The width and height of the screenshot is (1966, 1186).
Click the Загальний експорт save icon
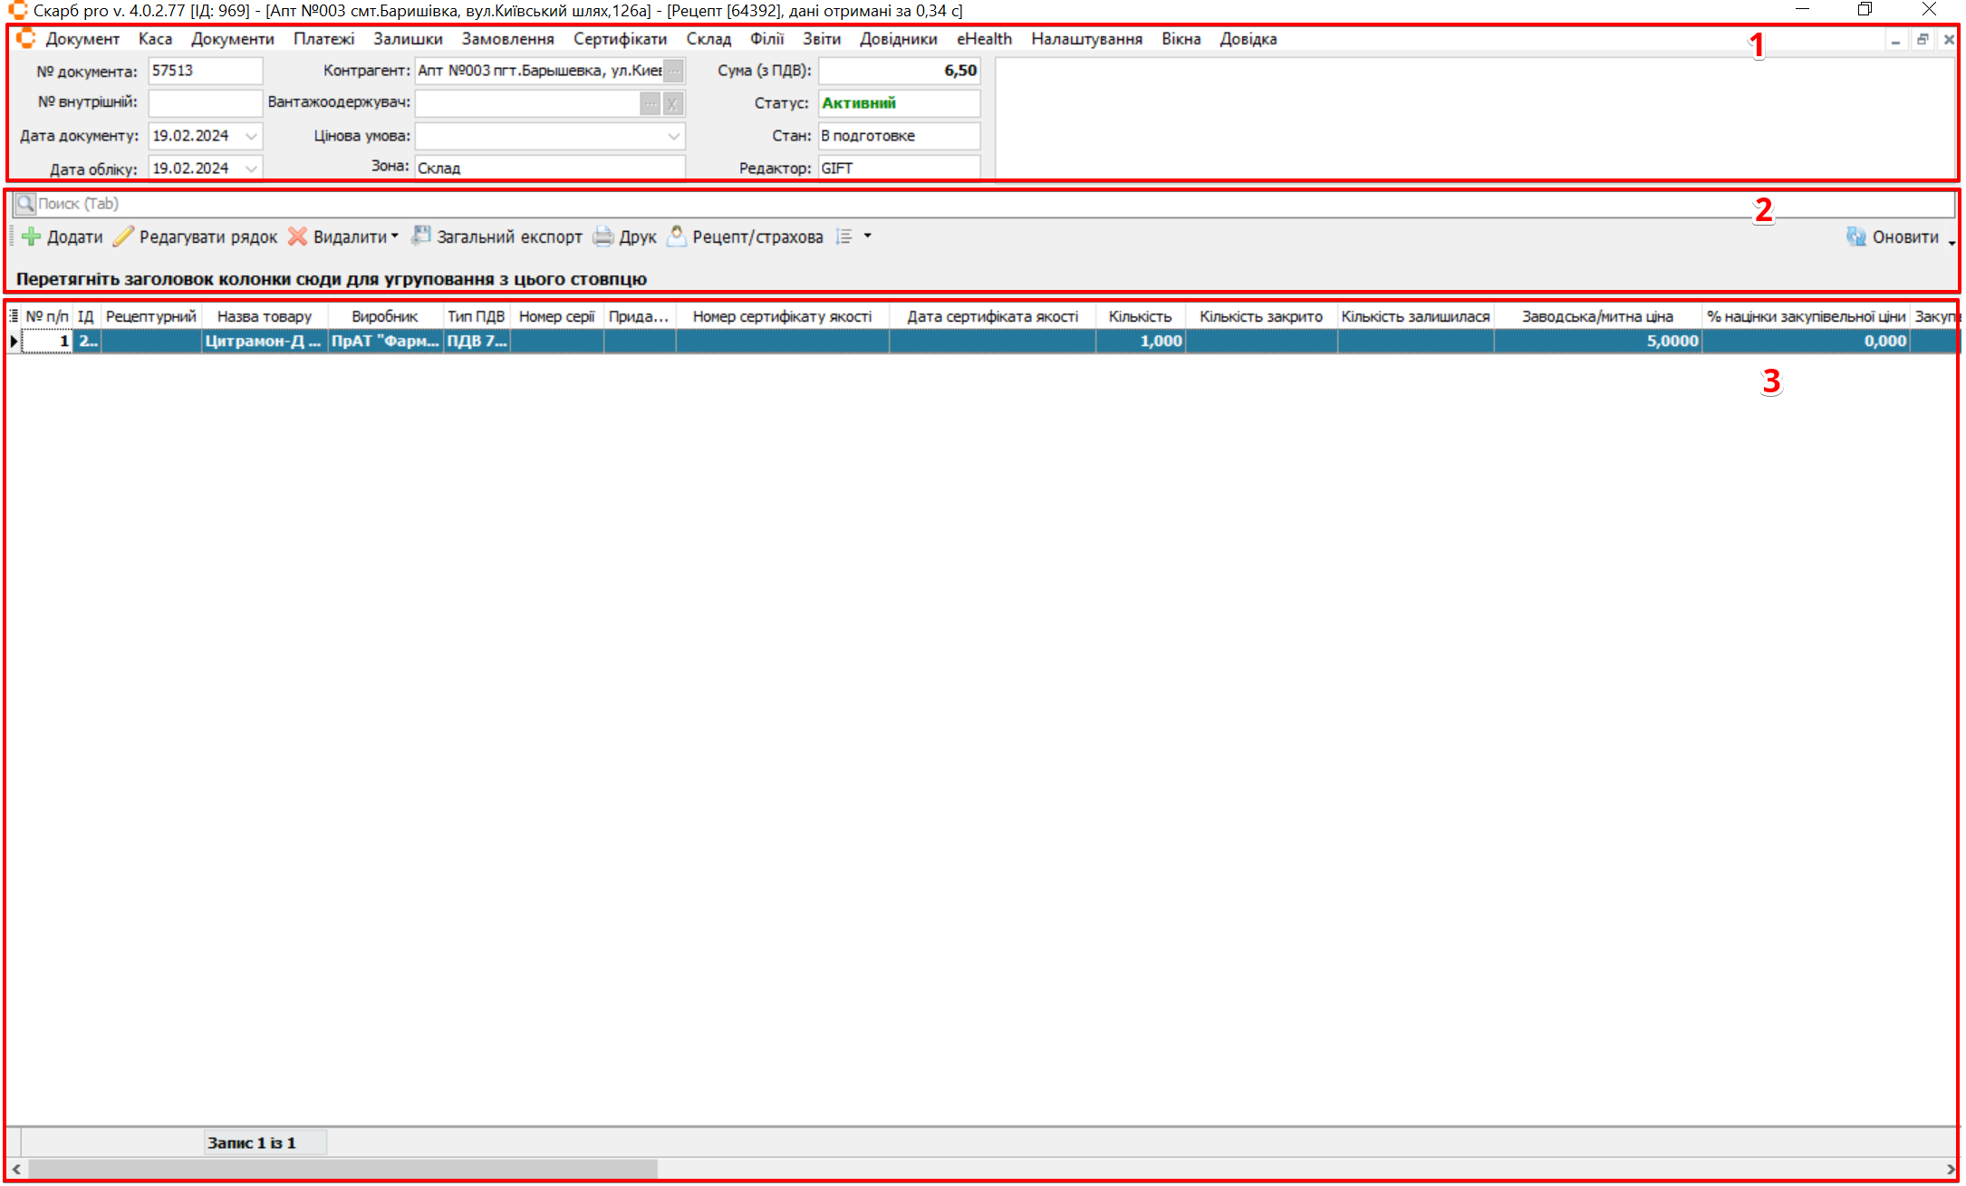[421, 236]
